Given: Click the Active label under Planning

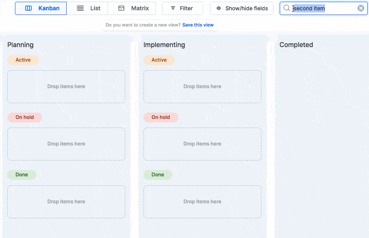Looking at the screenshot, I should (x=23, y=60).
